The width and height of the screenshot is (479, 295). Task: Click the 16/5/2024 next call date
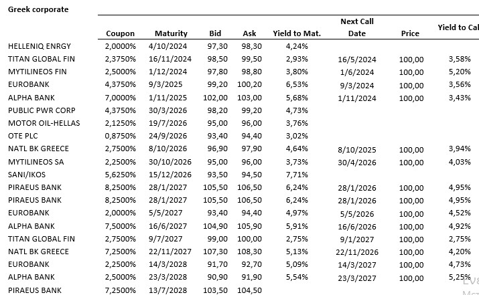click(357, 59)
